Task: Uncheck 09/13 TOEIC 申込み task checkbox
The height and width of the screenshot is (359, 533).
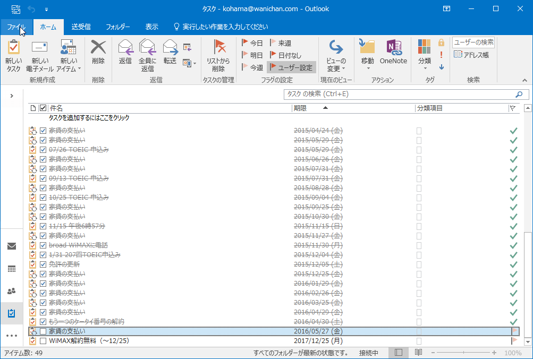Action: click(43, 178)
